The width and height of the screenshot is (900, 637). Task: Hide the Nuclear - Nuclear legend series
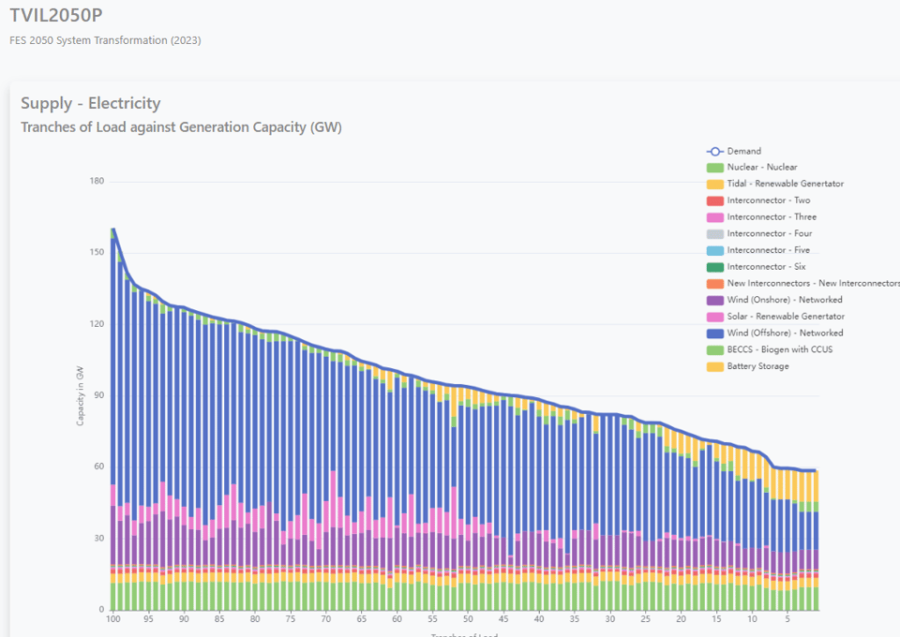click(x=752, y=168)
